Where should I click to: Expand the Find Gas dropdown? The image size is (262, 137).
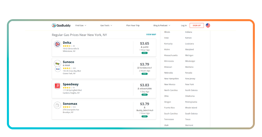point(81,26)
